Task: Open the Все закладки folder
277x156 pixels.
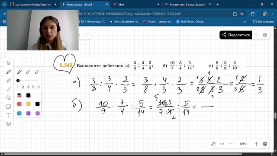Action: [x=263, y=22]
